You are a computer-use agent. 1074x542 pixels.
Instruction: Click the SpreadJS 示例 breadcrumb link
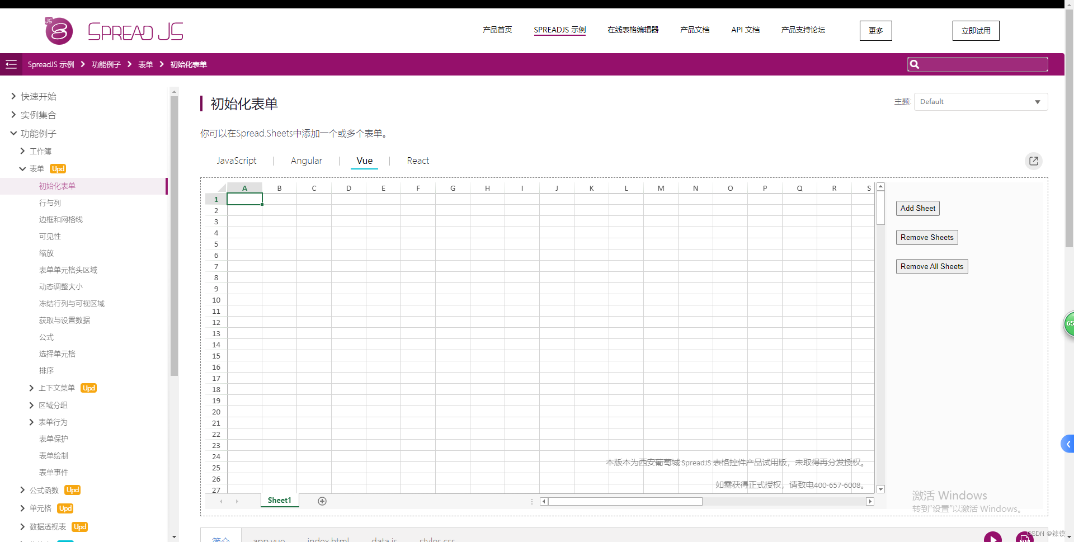coord(51,64)
